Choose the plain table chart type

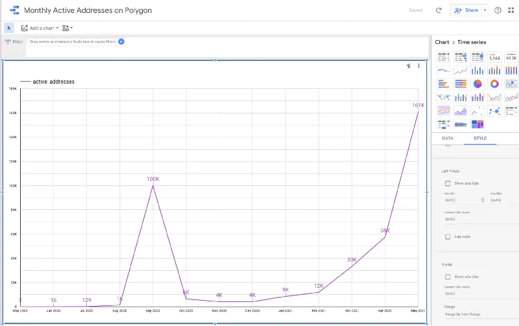(444, 57)
